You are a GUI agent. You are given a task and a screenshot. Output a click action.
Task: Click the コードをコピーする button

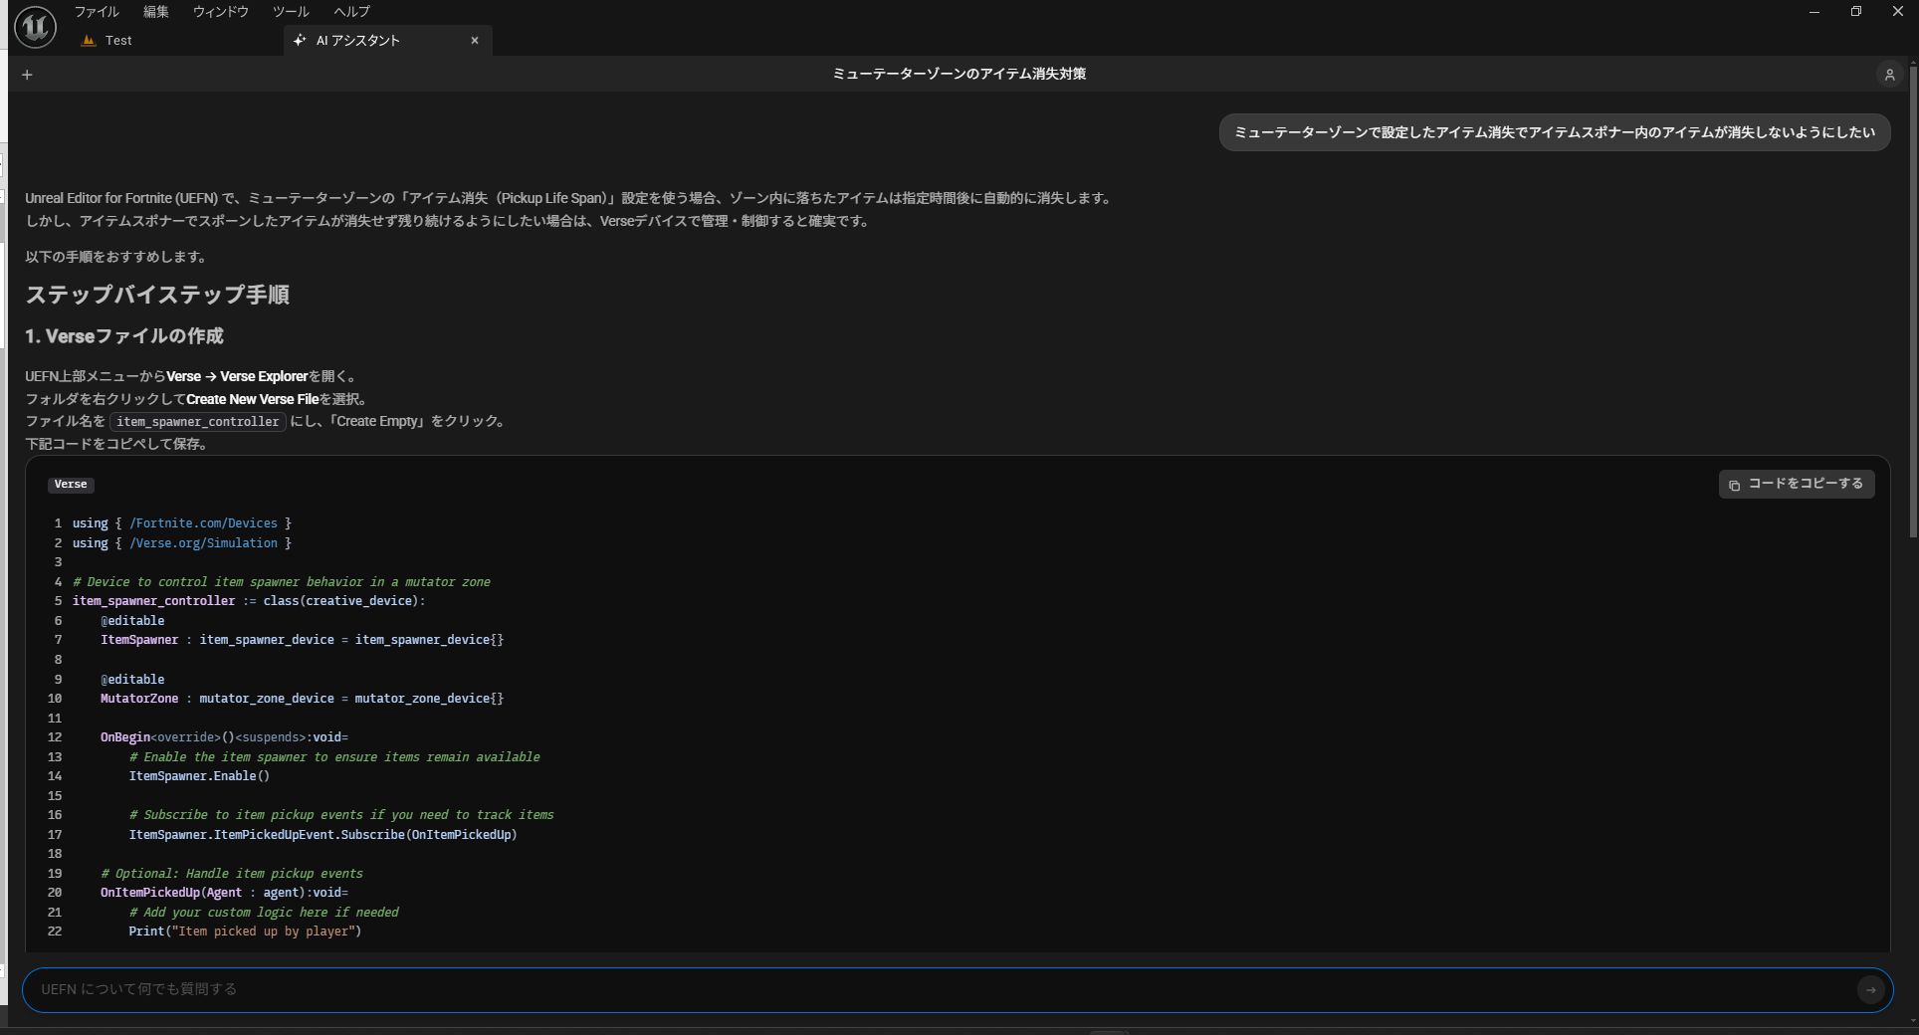click(x=1796, y=484)
